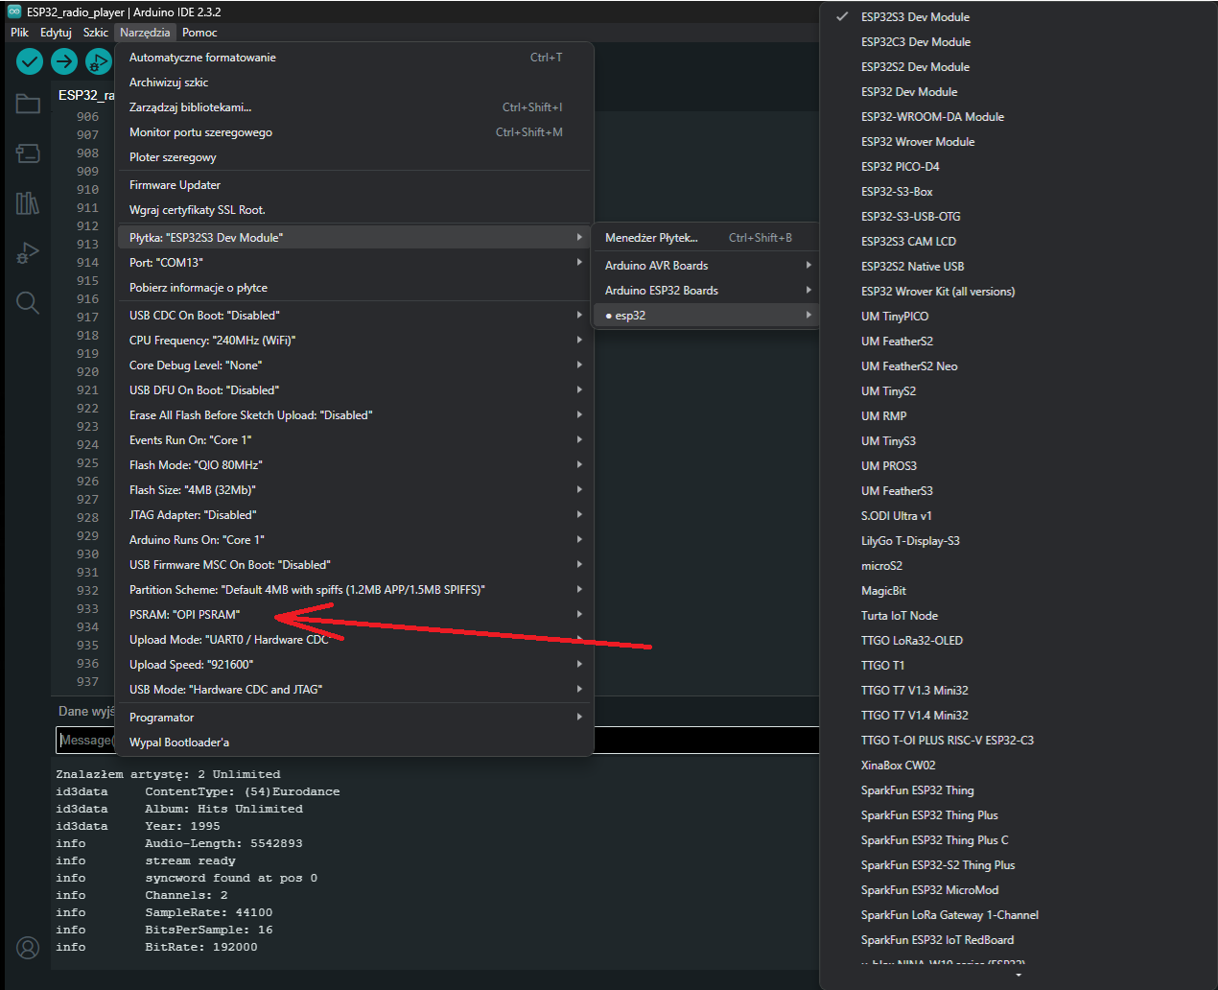Select ESP32 PICO-D4 board

pos(1019,167)
